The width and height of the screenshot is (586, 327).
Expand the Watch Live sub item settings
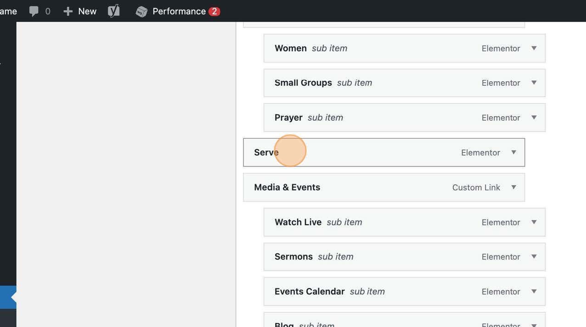pos(534,222)
